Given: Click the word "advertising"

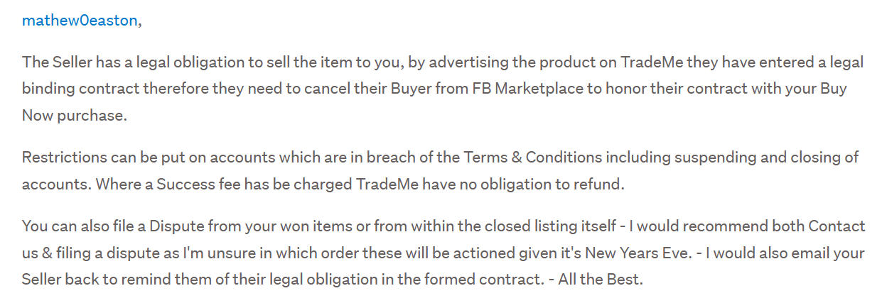Looking at the screenshot, I should (463, 62).
